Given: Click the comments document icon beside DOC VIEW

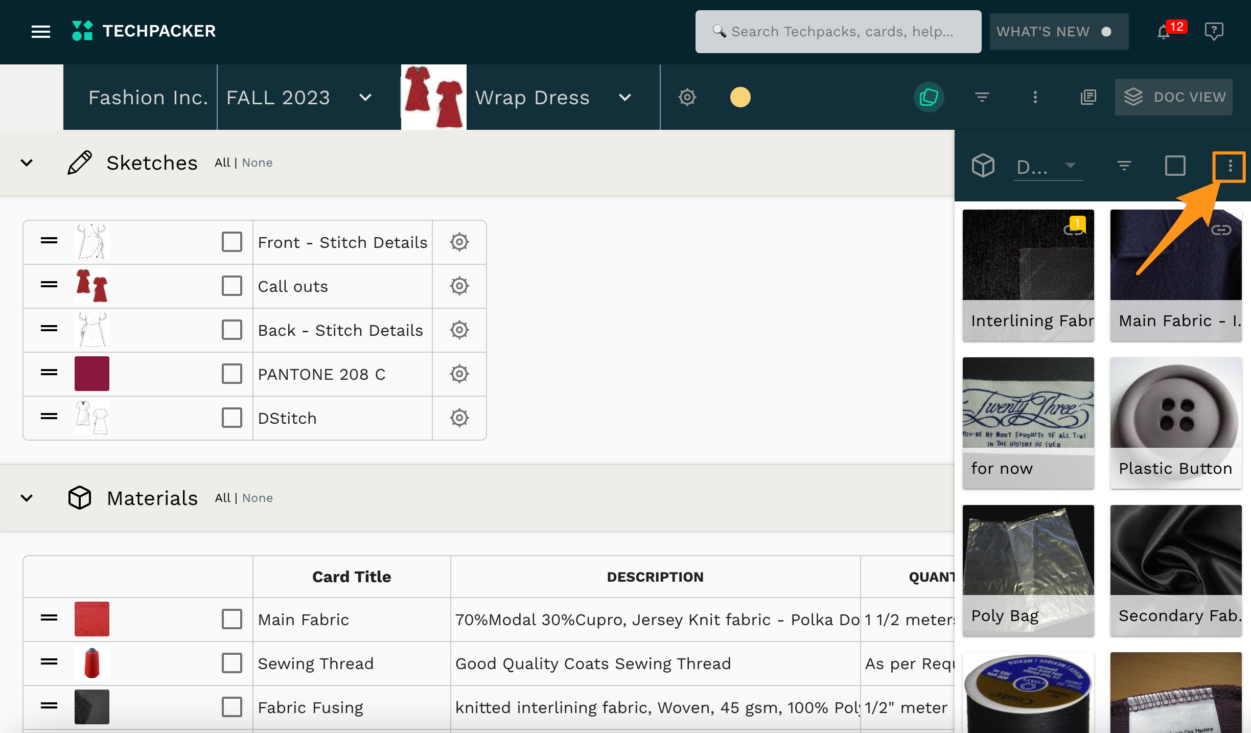Looking at the screenshot, I should coord(1088,97).
